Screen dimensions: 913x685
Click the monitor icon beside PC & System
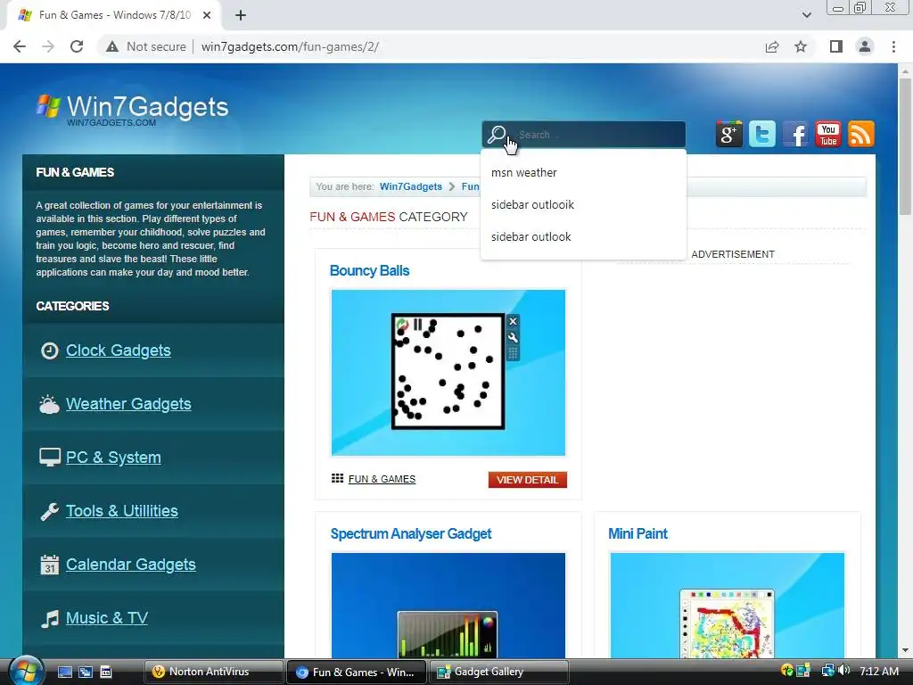(x=50, y=458)
